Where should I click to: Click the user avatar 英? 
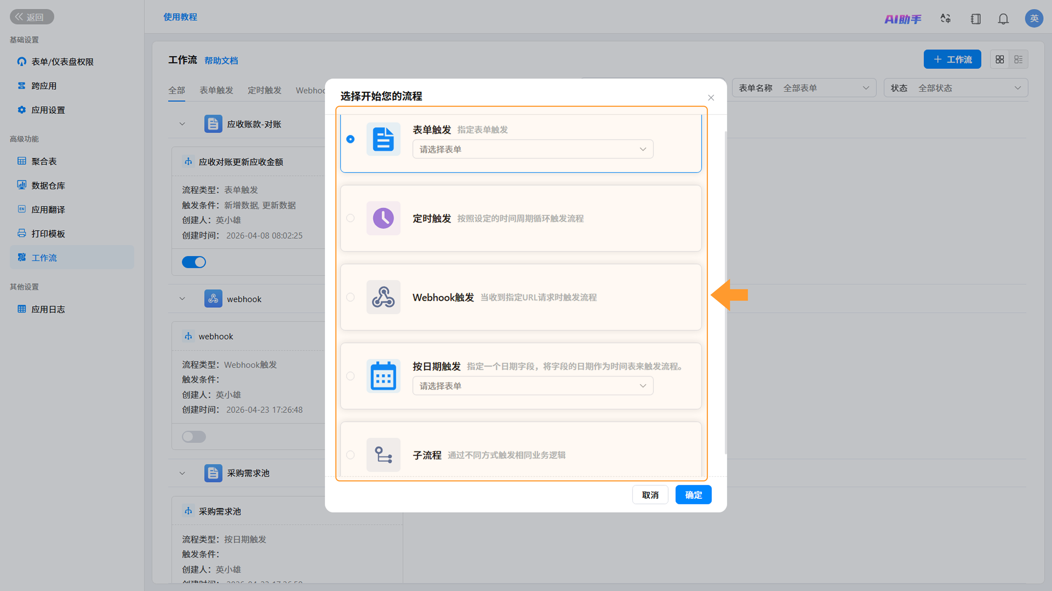(x=1034, y=18)
